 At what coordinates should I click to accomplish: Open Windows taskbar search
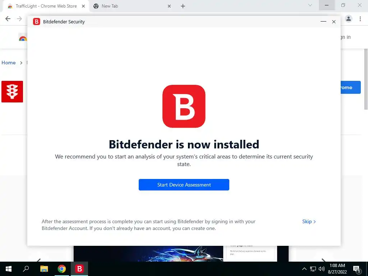[x=26, y=269]
